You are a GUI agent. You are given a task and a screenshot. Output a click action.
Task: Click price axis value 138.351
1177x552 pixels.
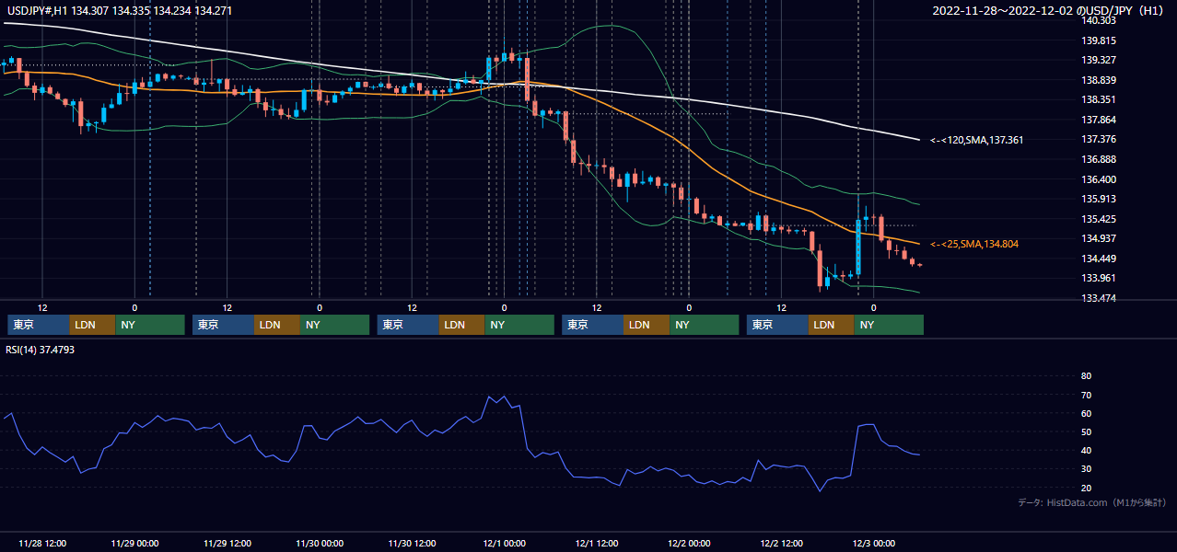coord(1098,99)
